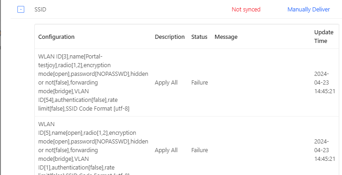Image resolution: width=342 pixels, height=175 pixels.
Task: Click the Description column header
Action: pos(170,37)
